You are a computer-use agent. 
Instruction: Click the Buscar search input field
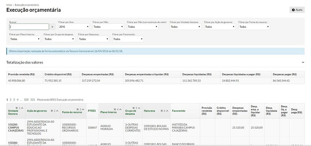[29, 27]
